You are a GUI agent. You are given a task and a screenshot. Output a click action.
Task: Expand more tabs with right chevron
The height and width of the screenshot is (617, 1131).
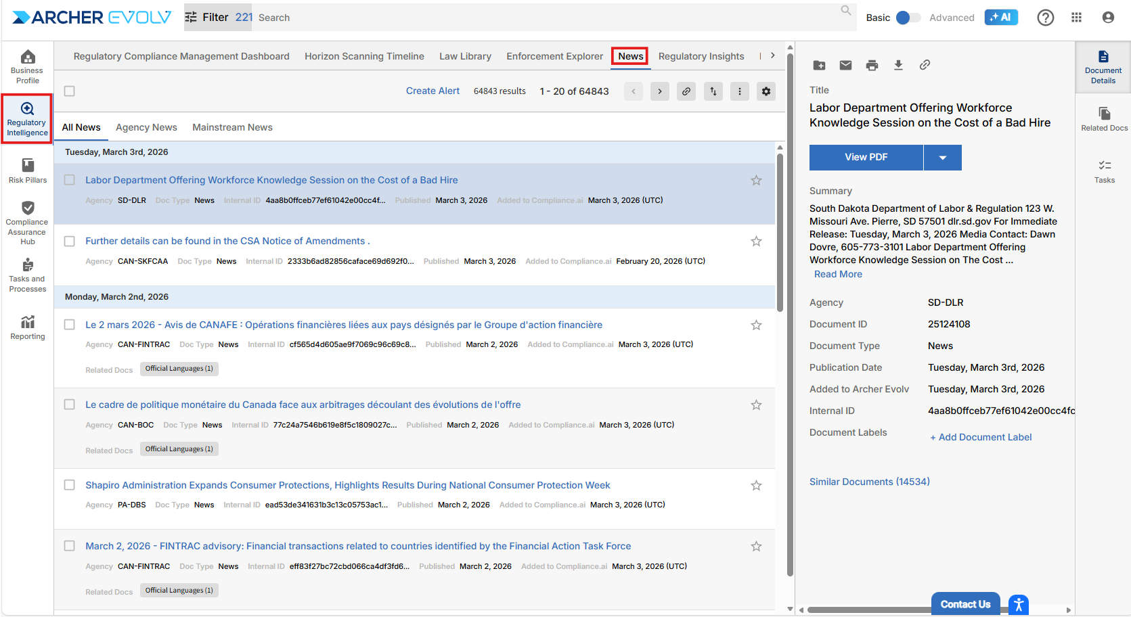tap(772, 55)
